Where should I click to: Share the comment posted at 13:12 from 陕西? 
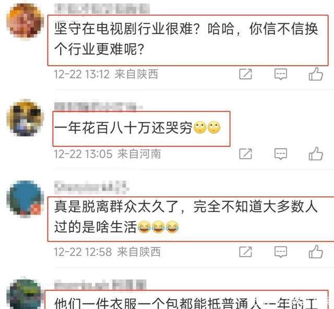click(245, 74)
